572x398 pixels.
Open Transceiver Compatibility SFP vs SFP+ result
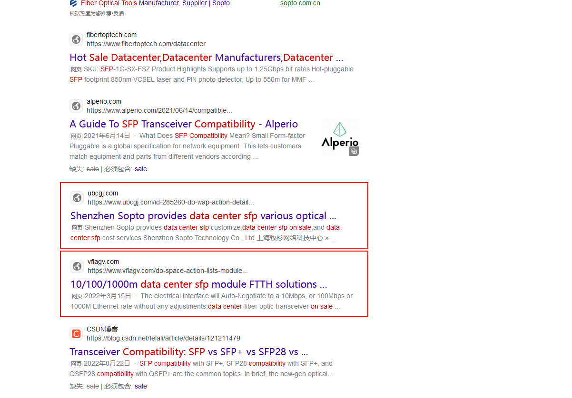click(x=189, y=352)
